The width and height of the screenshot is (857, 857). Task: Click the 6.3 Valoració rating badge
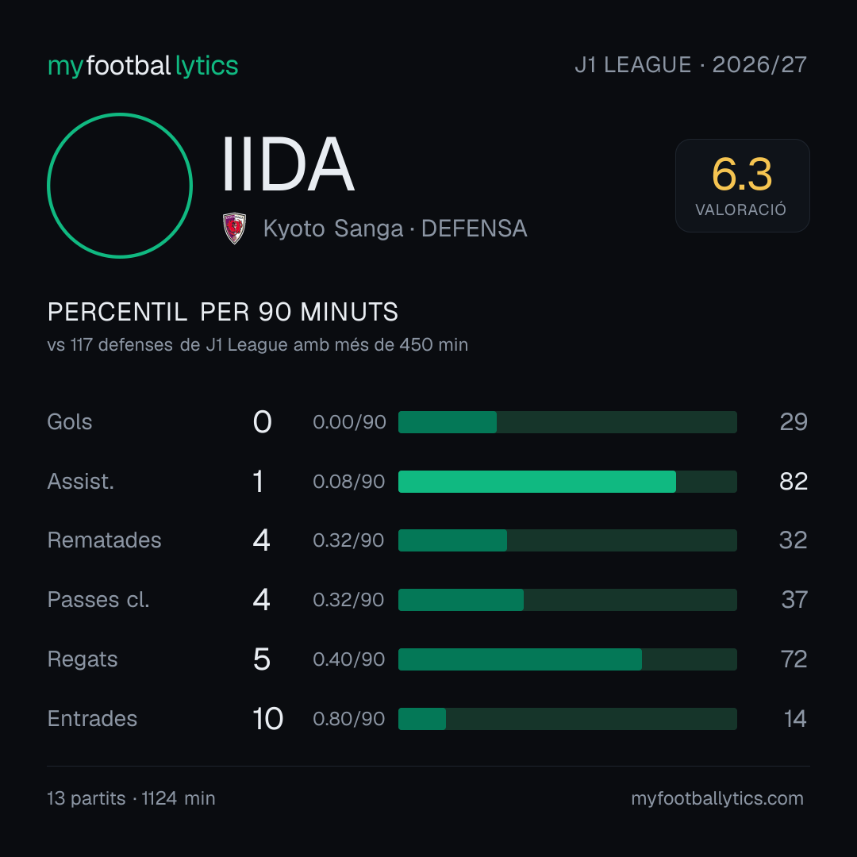[742, 186]
